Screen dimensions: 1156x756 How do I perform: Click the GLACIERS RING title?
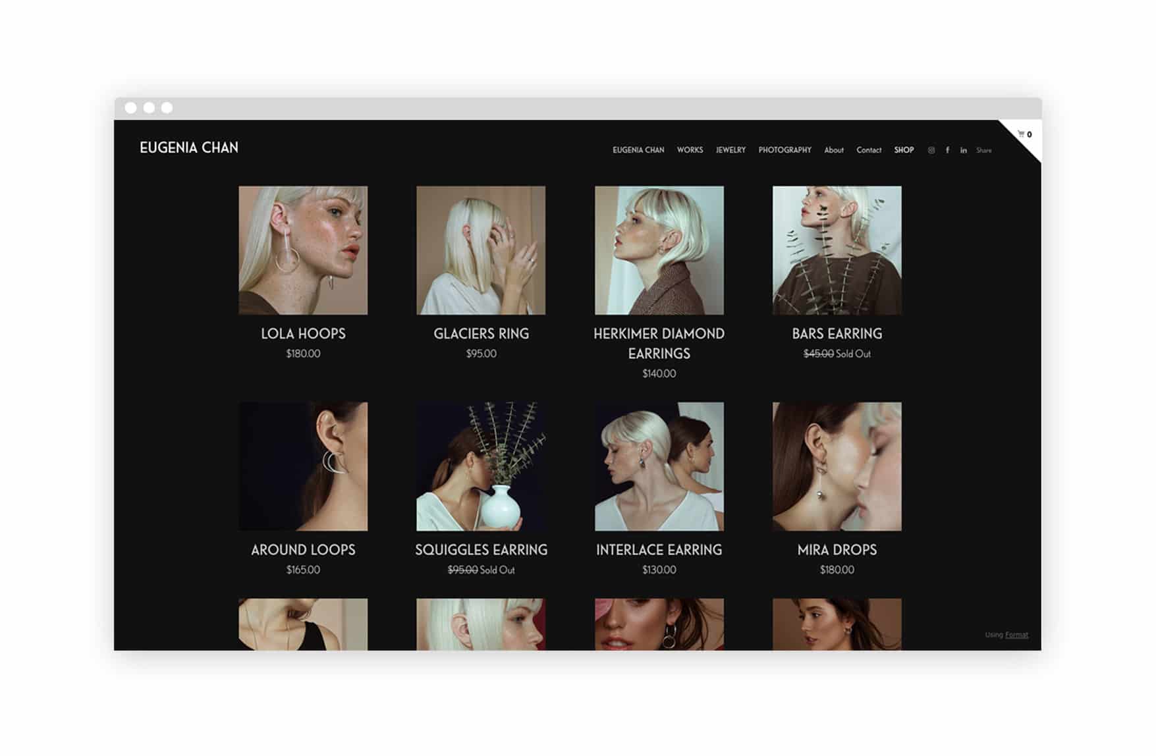click(x=481, y=334)
